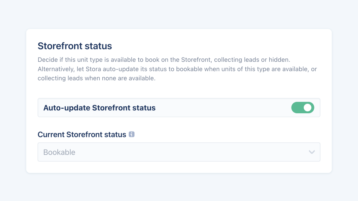
Task: Click the Storefront status heading
Action: (x=75, y=46)
